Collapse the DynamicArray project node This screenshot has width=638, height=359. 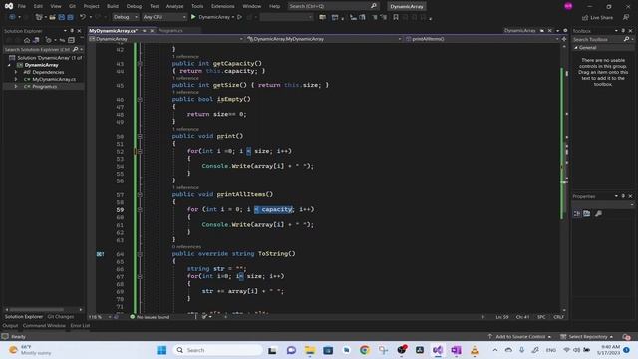coord(9,65)
